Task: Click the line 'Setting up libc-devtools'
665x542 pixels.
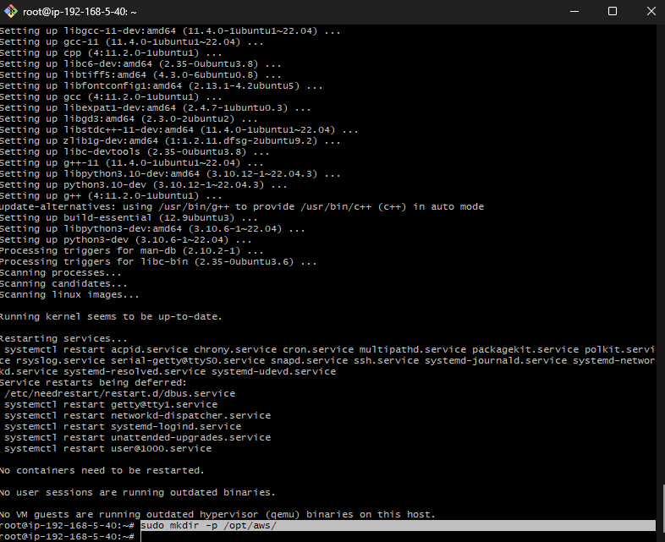Action: click(135, 152)
